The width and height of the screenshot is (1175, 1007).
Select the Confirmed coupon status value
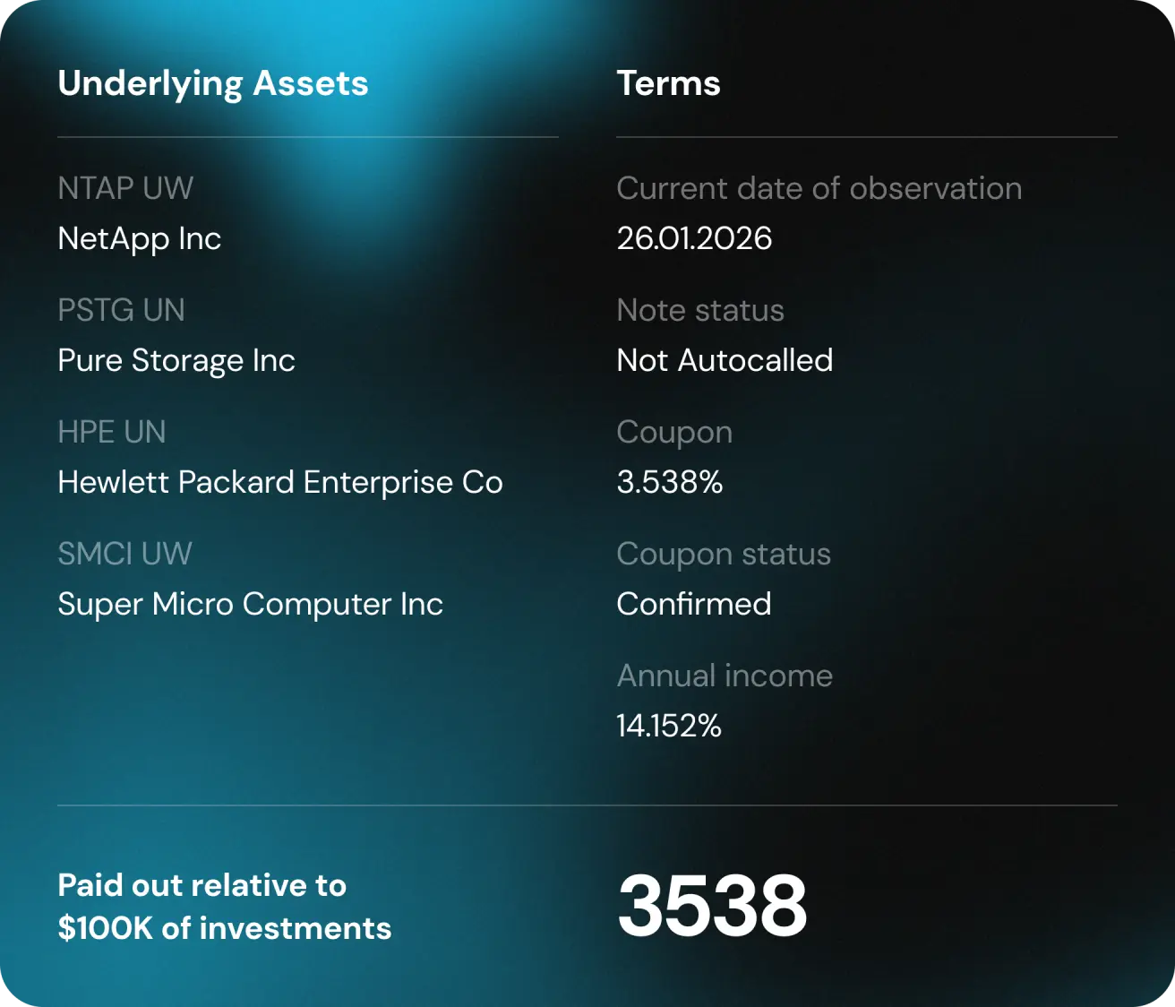[693, 604]
